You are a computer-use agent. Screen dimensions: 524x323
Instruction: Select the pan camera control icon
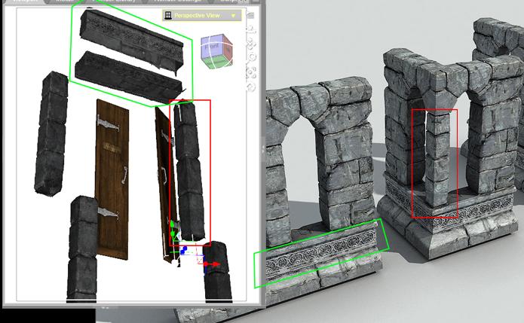251,44
